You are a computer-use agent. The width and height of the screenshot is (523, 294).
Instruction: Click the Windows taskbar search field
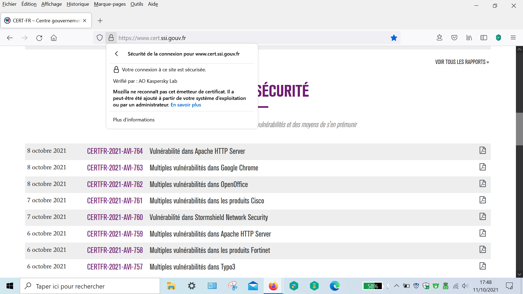coord(90,286)
